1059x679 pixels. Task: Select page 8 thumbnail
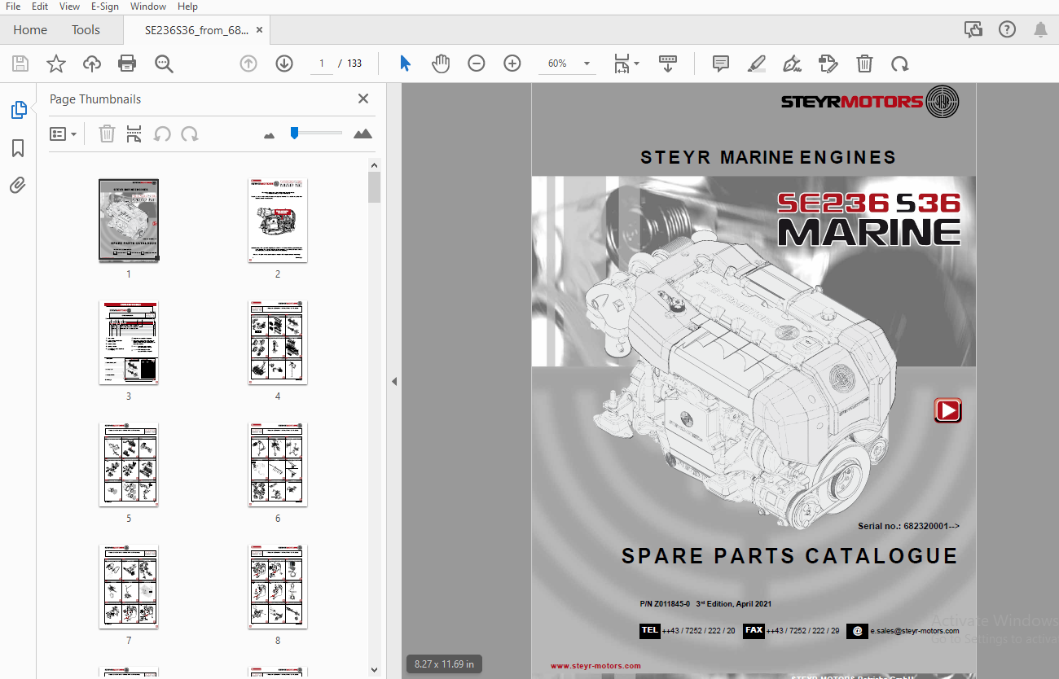(278, 587)
